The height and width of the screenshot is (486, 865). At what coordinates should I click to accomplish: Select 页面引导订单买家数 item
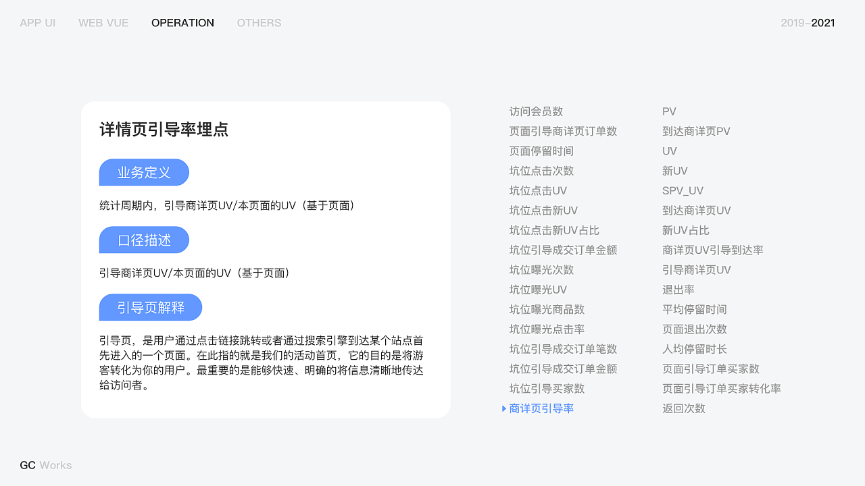pos(710,369)
